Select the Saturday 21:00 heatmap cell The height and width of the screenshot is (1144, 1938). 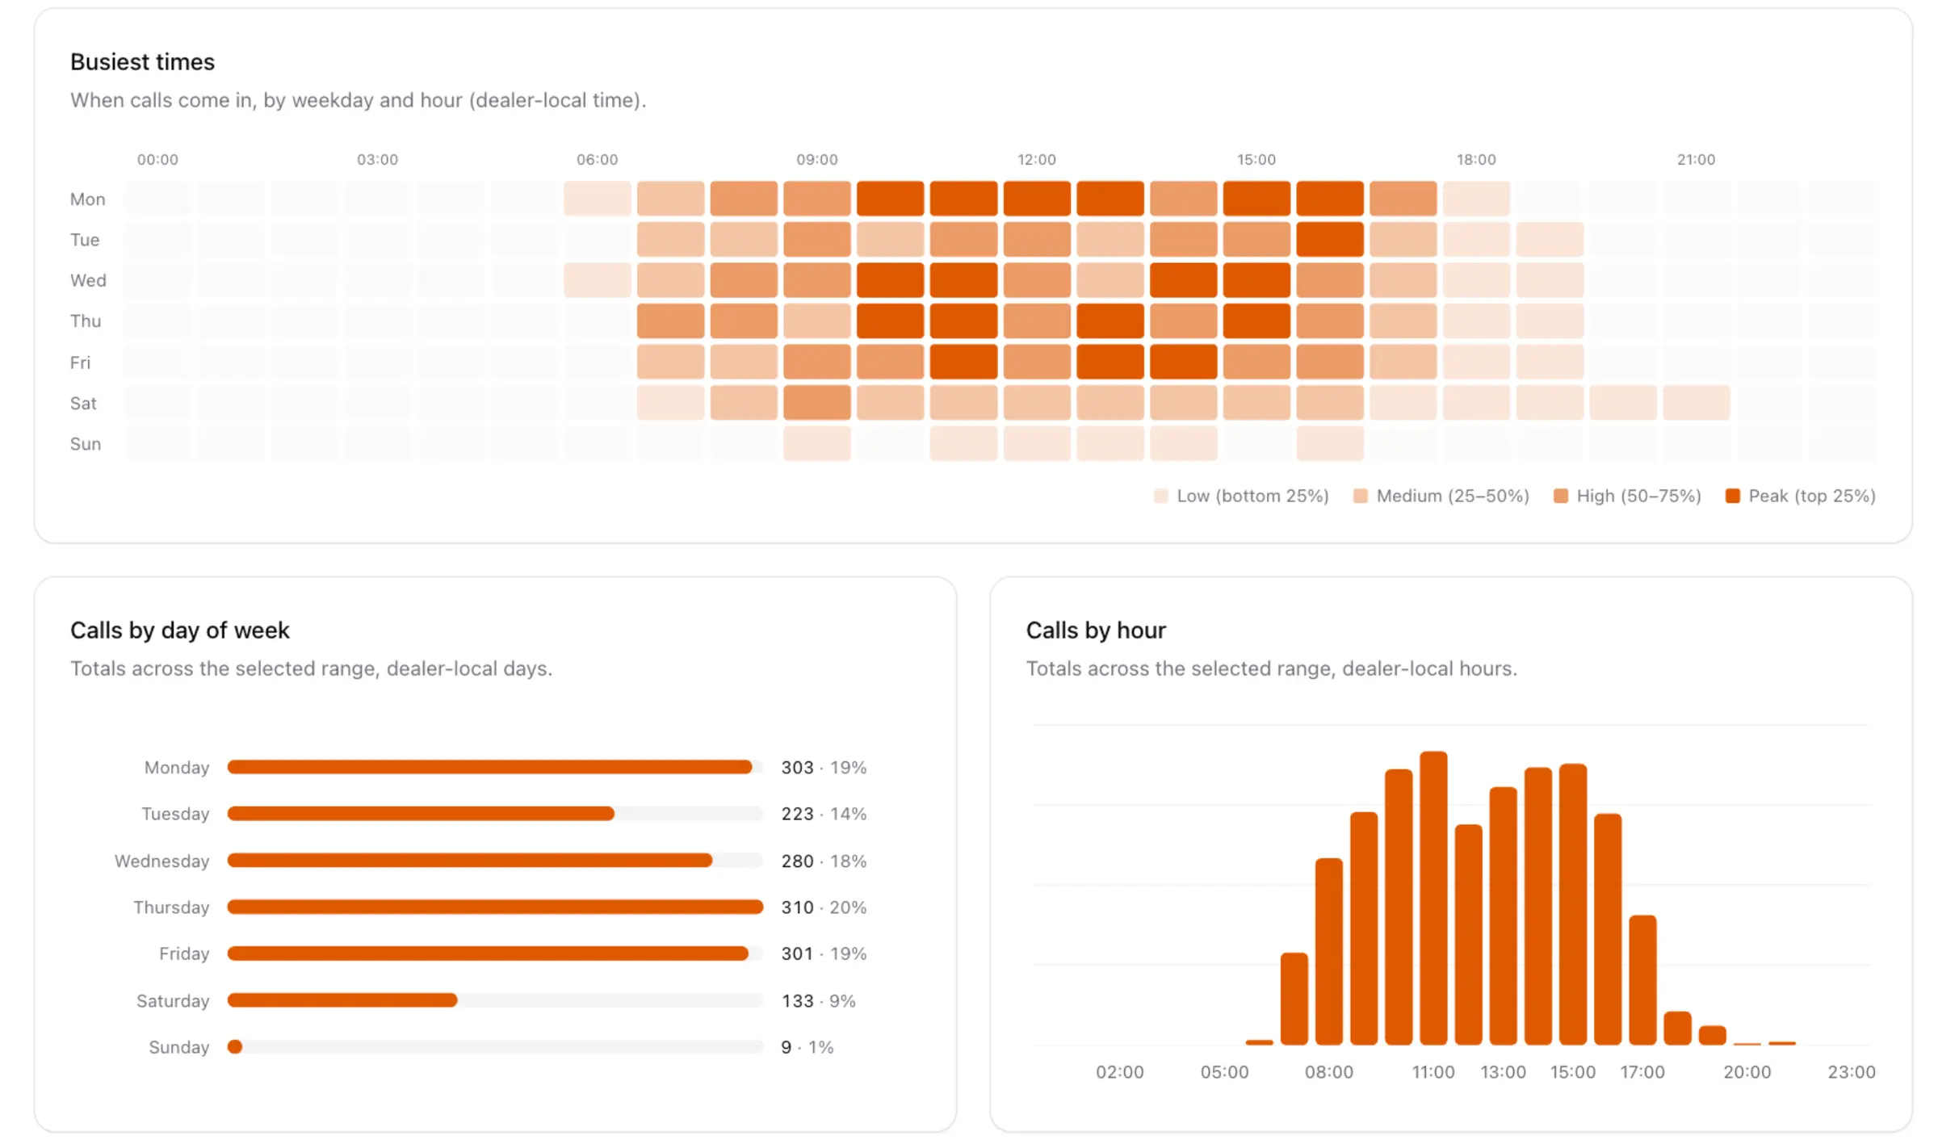tap(1697, 403)
